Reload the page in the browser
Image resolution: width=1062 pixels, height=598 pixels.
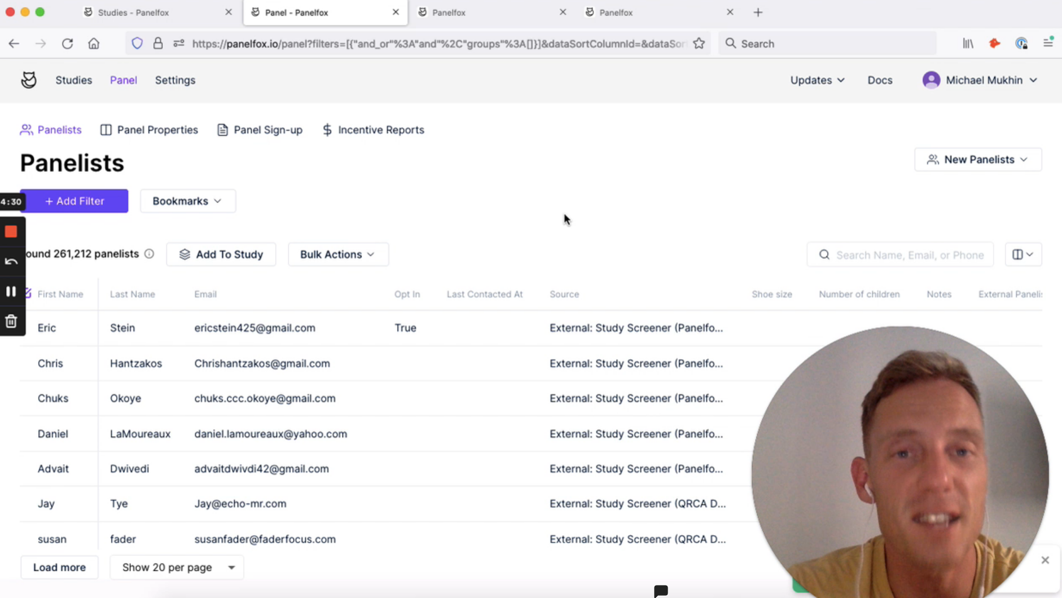pyautogui.click(x=67, y=43)
